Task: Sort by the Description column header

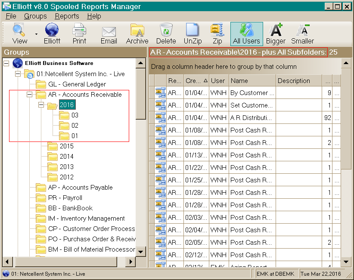Action: click(299, 81)
